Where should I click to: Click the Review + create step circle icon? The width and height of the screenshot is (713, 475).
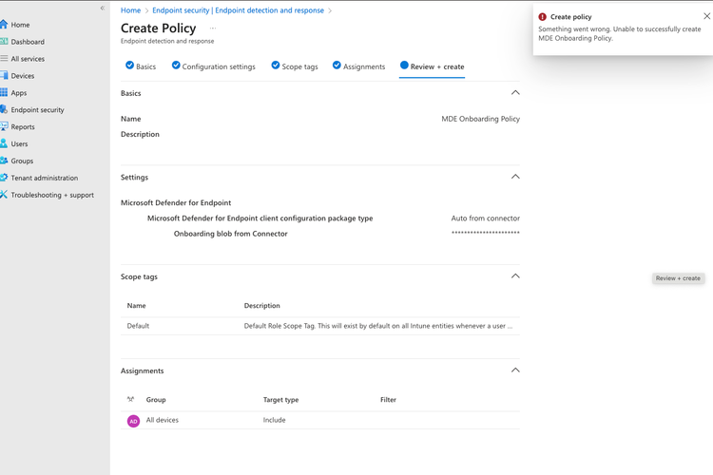coord(404,65)
